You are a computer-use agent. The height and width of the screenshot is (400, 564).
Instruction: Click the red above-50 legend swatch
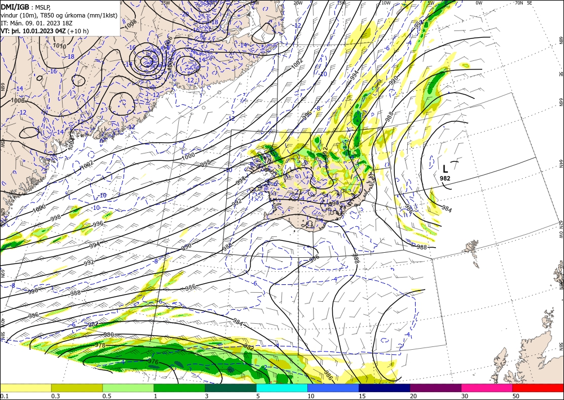[538, 388]
